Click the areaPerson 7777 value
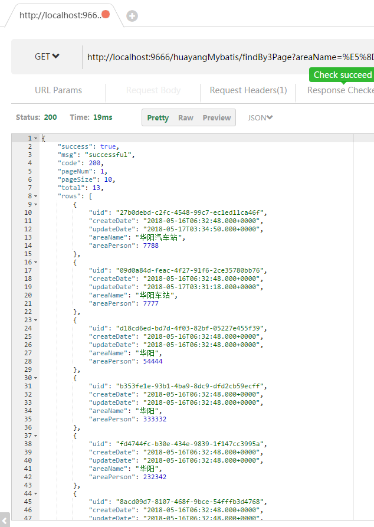This screenshot has width=374, height=527. click(x=151, y=303)
